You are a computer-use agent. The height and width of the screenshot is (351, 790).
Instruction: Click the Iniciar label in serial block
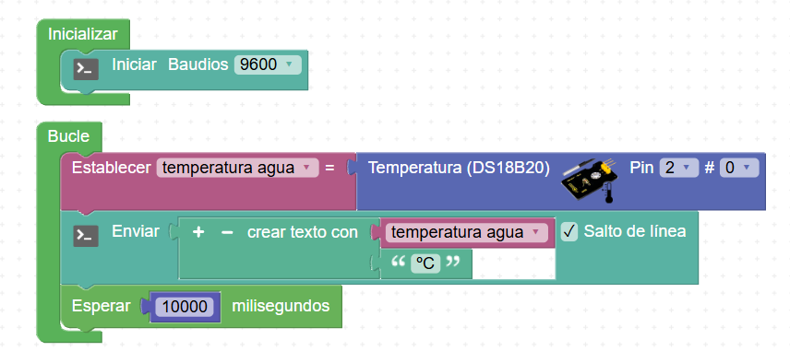(x=134, y=64)
